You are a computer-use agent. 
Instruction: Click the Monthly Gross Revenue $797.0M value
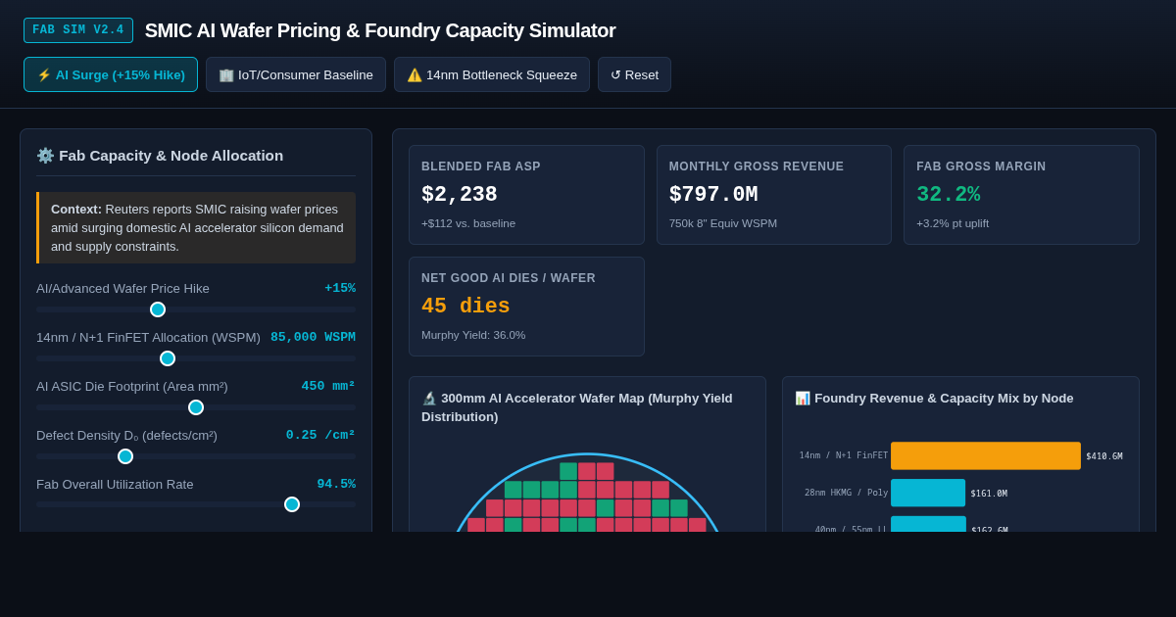713,195
